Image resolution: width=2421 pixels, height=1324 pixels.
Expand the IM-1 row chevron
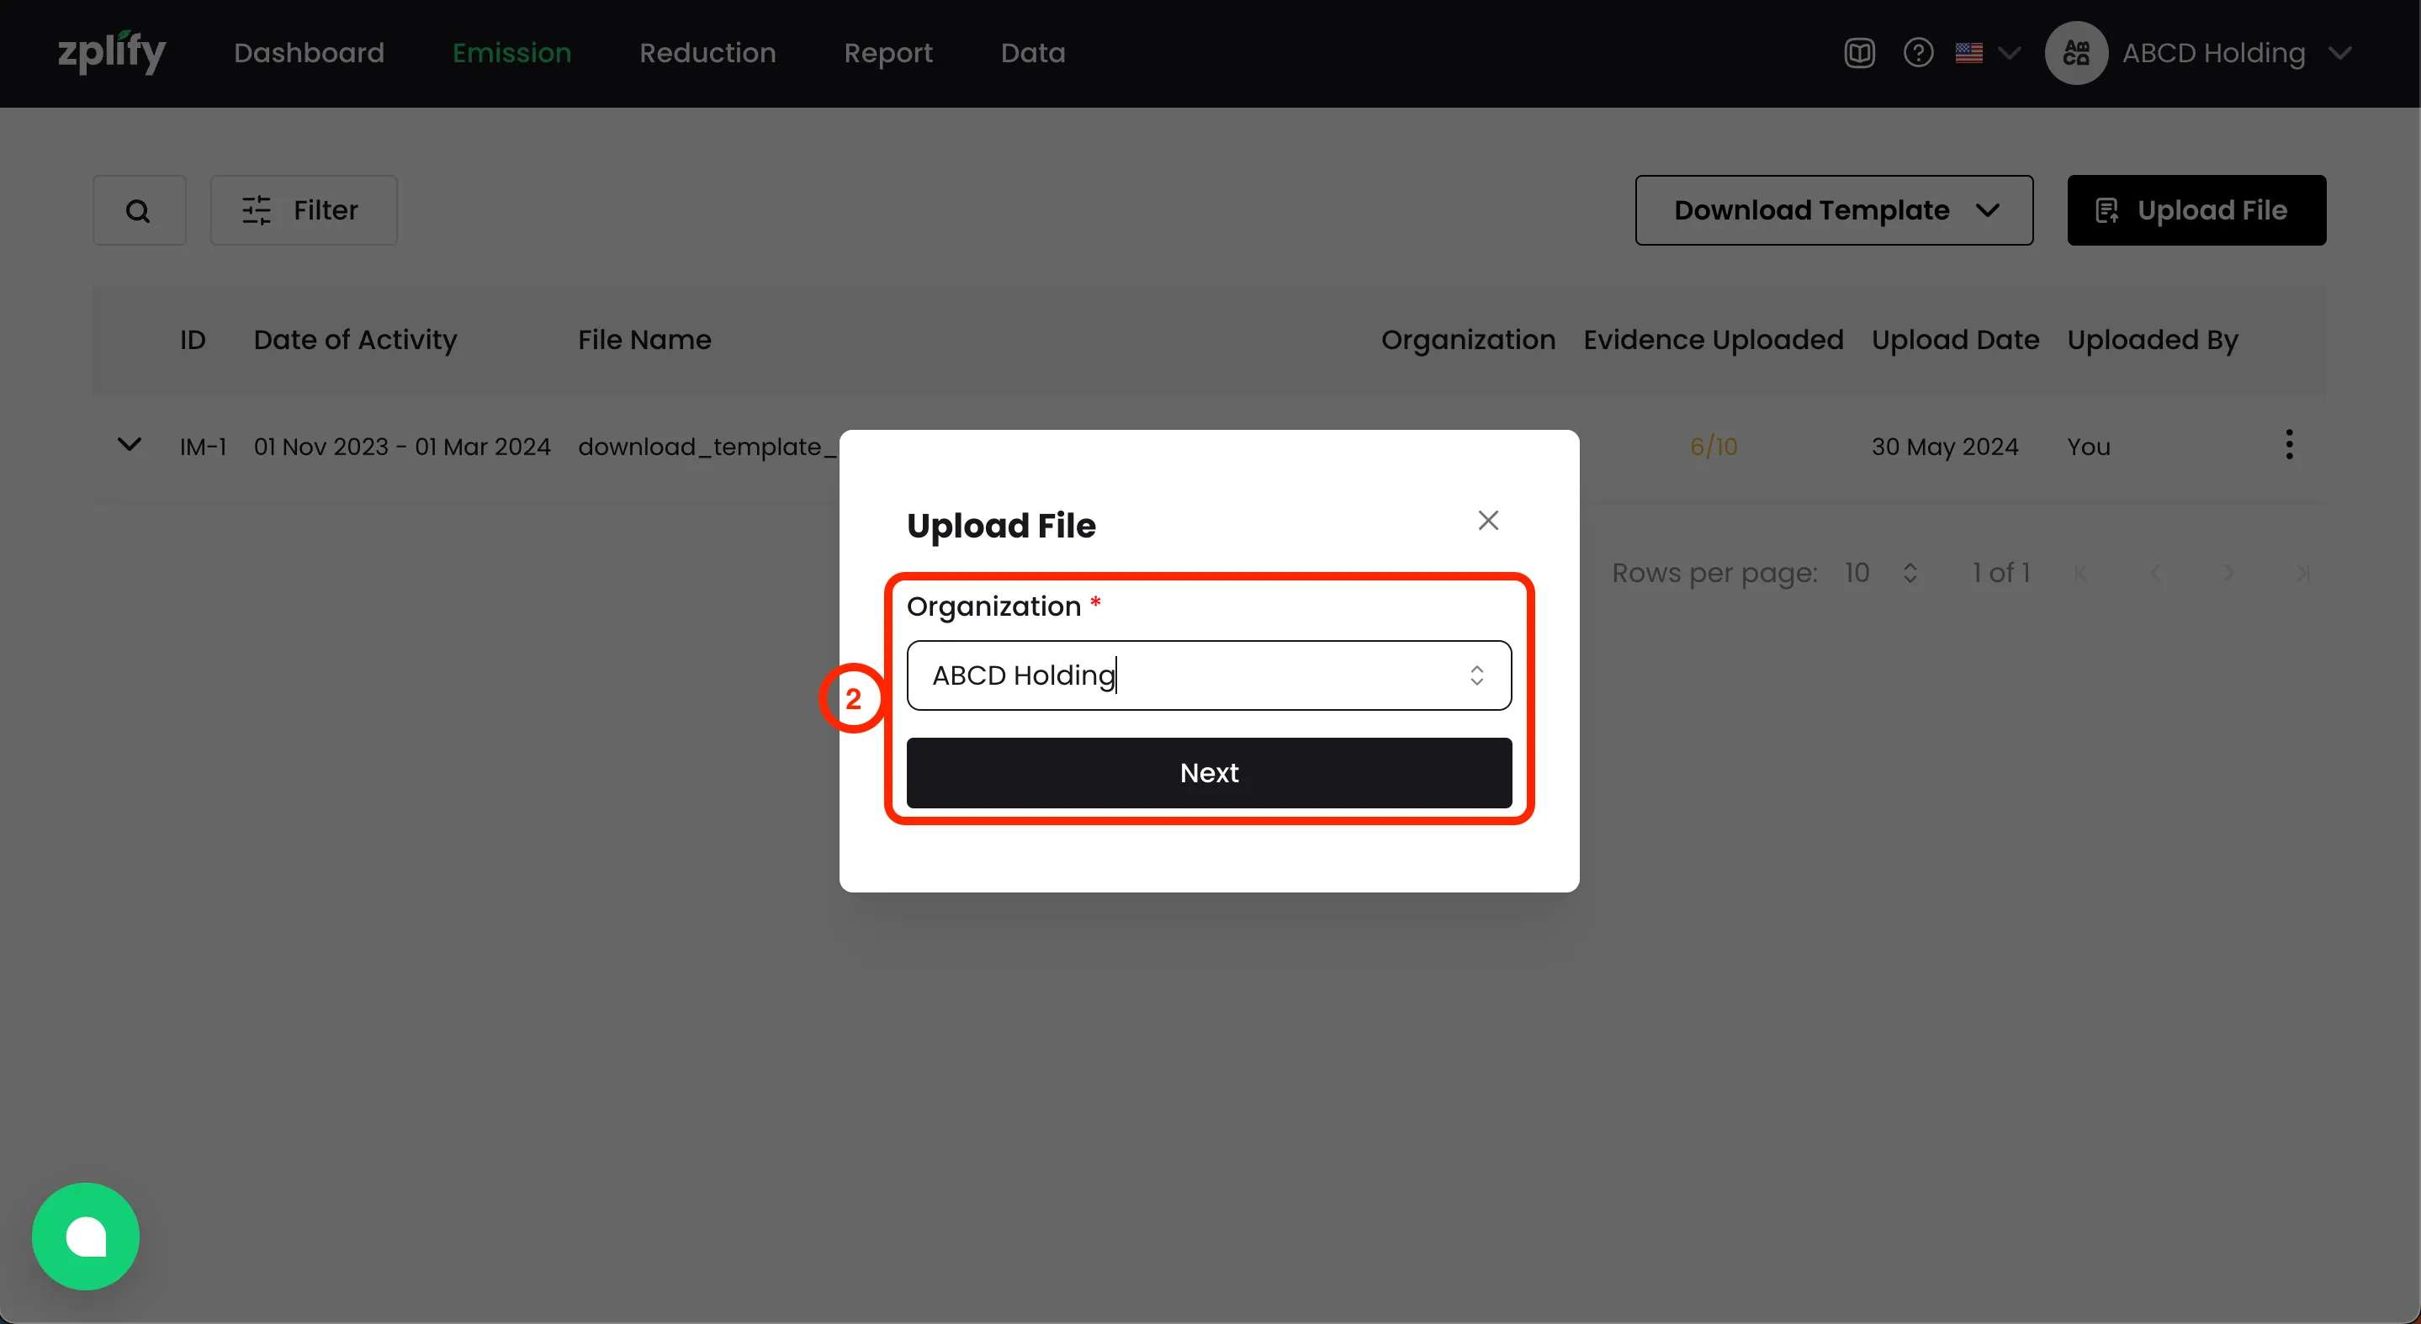click(129, 444)
